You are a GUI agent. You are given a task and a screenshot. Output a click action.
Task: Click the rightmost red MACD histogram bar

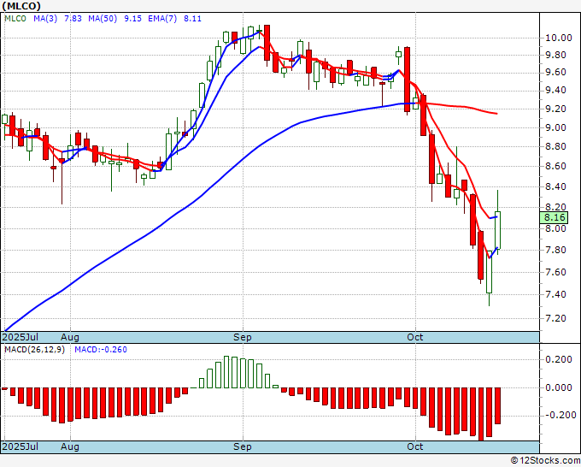(x=497, y=405)
